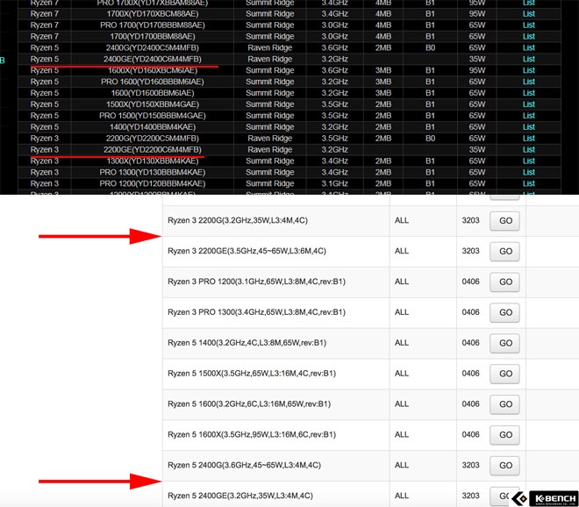The width and height of the screenshot is (579, 507).
Task: Select Ryzen 5 1600X(3.5GHz,95W,L3:16M,6C,rev:B1) entry
Action: (x=252, y=434)
